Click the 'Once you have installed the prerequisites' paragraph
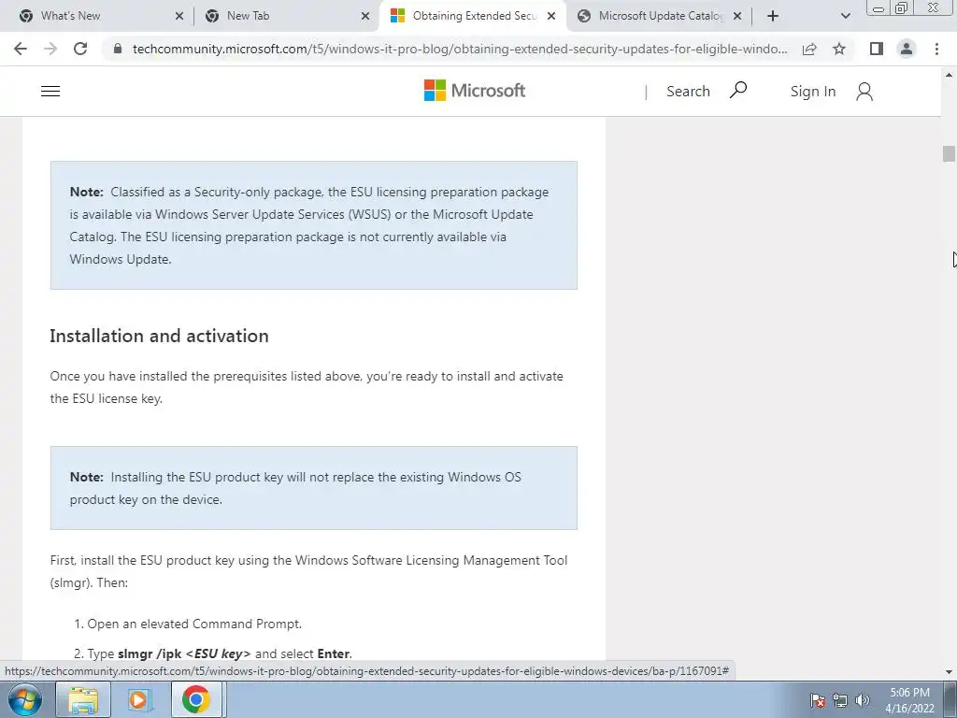Image resolution: width=957 pixels, height=718 pixels. [307, 387]
